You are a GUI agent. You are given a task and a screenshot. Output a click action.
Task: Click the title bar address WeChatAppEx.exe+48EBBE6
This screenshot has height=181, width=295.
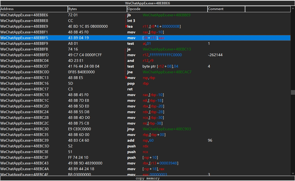147,3
